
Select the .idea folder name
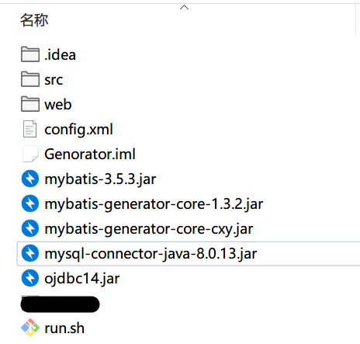coord(60,54)
